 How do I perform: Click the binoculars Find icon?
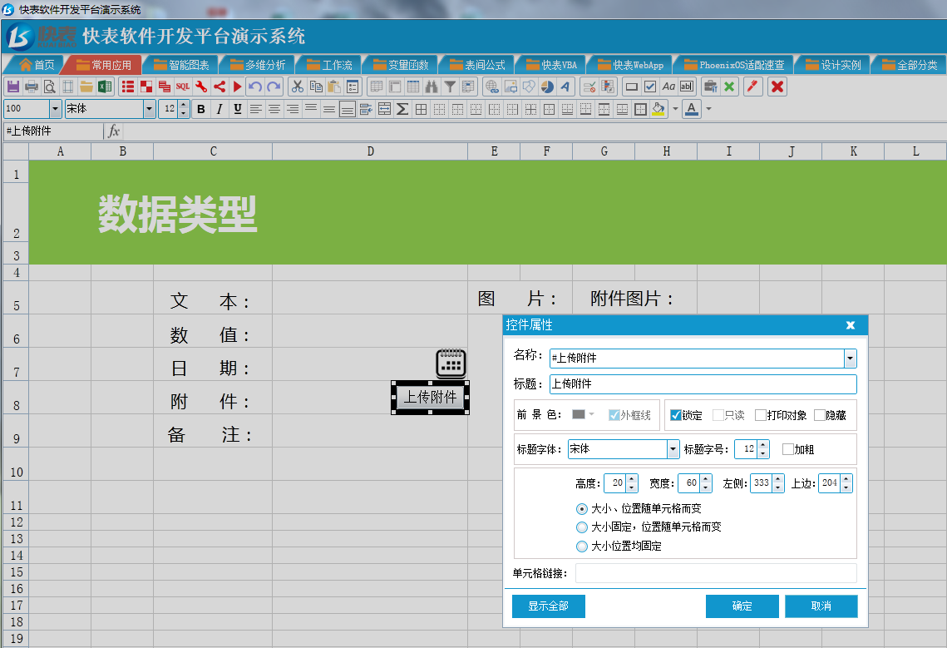point(432,87)
